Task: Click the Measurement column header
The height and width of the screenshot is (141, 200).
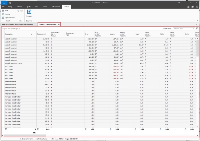Action: click(x=42, y=34)
